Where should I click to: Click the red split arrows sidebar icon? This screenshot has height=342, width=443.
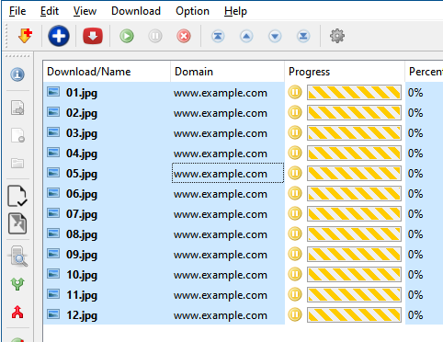click(17, 312)
